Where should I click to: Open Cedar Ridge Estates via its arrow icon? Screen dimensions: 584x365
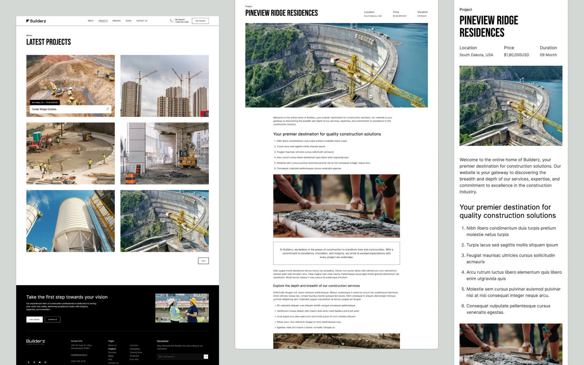point(107,109)
